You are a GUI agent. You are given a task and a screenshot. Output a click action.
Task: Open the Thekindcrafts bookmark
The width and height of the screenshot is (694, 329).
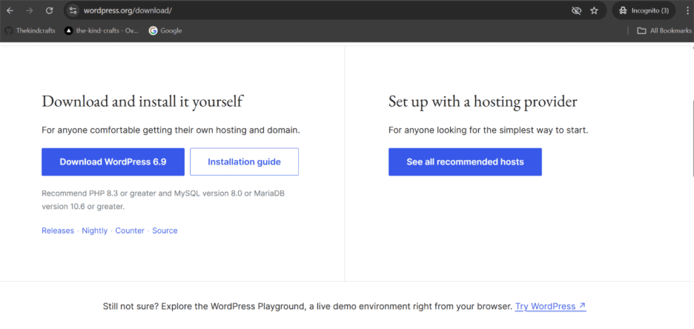(30, 30)
